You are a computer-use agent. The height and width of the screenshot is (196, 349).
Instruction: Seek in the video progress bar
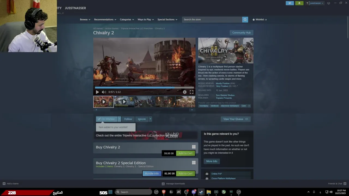click(144, 88)
